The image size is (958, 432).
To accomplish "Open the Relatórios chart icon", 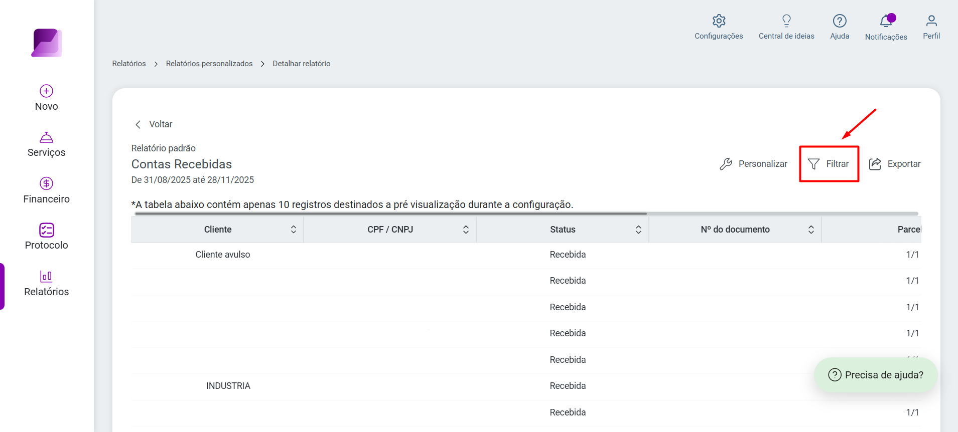I will 47,276.
